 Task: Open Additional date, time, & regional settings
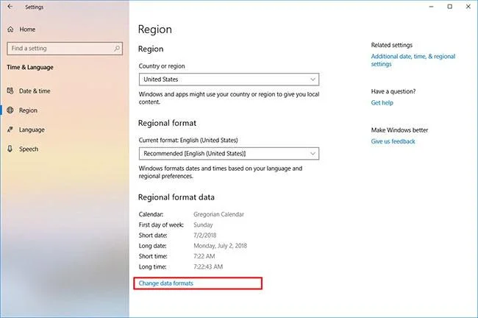click(x=413, y=60)
